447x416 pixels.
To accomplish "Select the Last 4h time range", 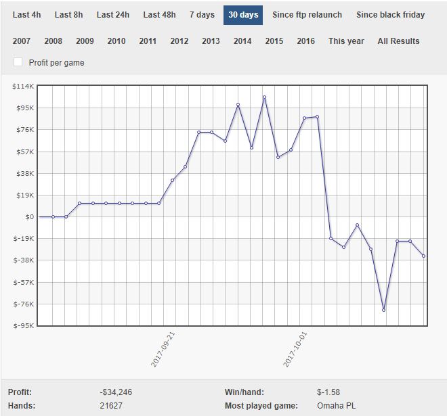I will click(26, 15).
